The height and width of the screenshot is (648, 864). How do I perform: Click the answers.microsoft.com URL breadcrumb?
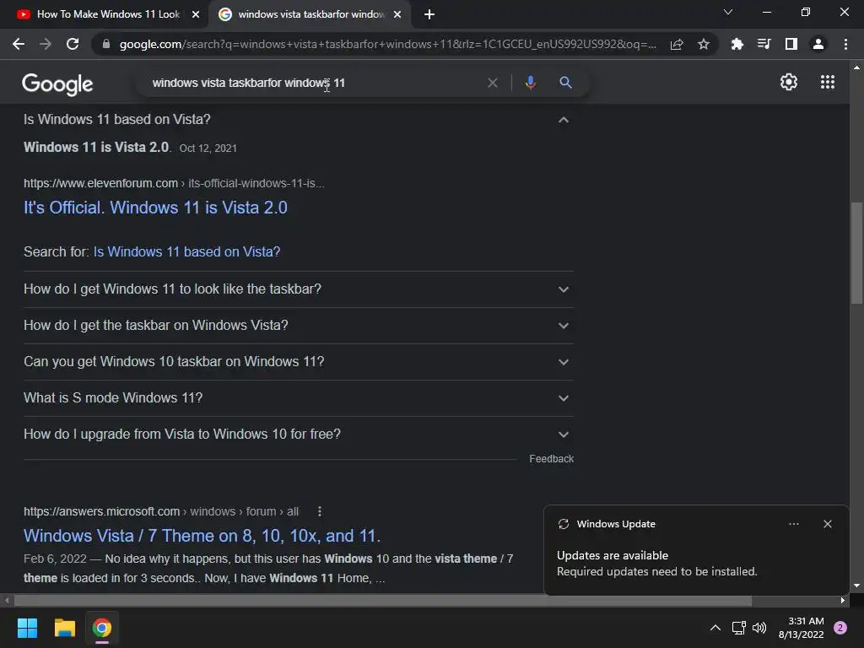pyautogui.click(x=161, y=511)
